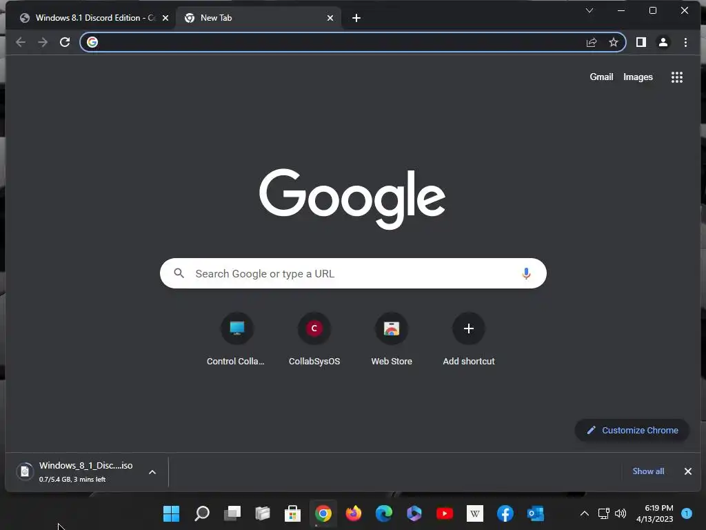Open Gmail link
This screenshot has height=530, width=706.
pyautogui.click(x=601, y=77)
